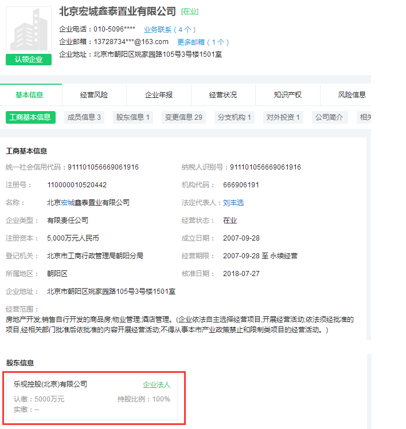Jump to 公司简介 section

pos(330,117)
